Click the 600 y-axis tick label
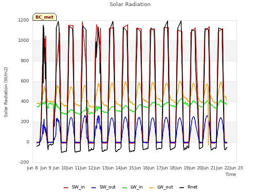The image size is (261, 195). click(x=25, y=81)
